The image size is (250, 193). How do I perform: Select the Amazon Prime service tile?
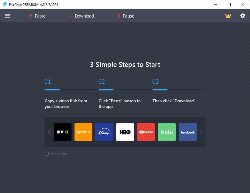tap(83, 132)
